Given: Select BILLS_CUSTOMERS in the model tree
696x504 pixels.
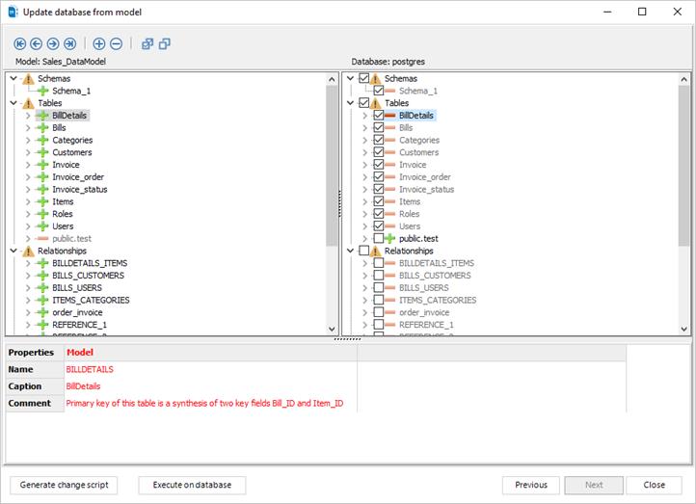Looking at the screenshot, I should pos(89,276).
